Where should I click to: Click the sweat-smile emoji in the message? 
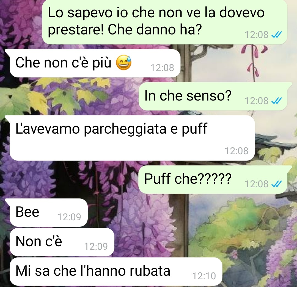coord(124,63)
